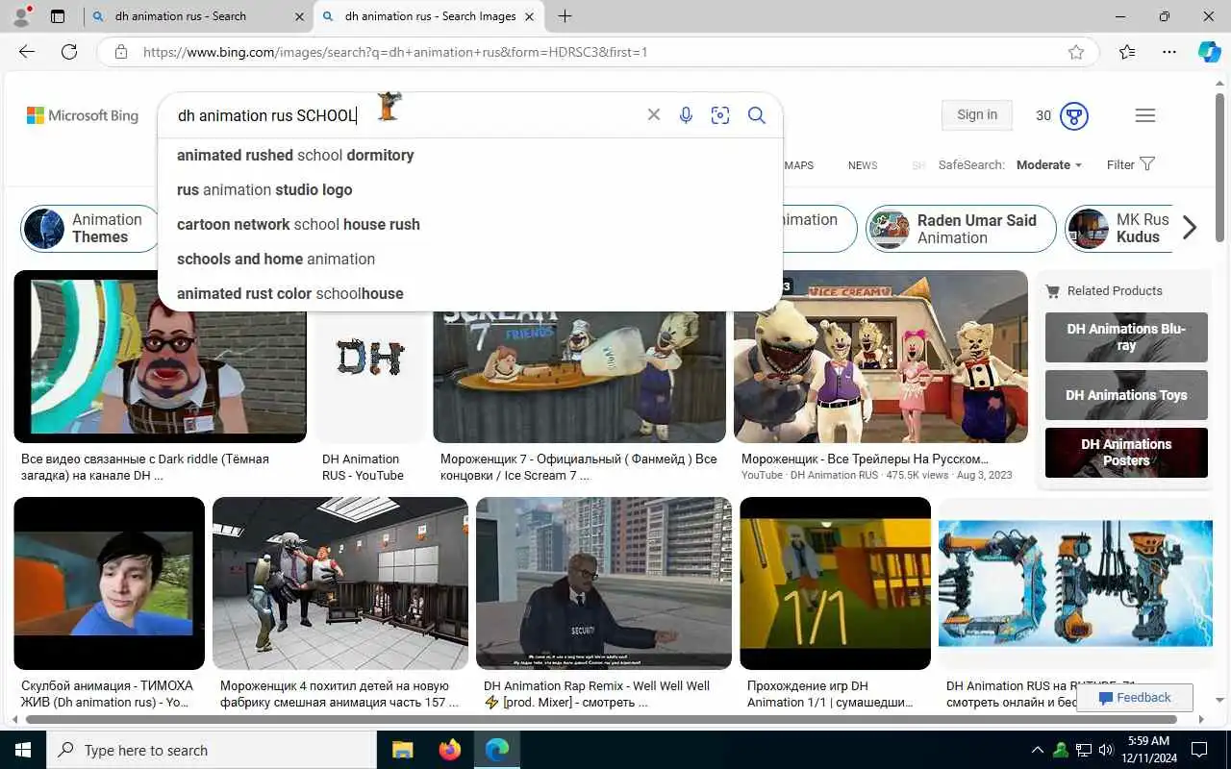Viewport: 1231px width, 769px height.
Task: Open the Favorites list icon
Action: coord(1127,52)
